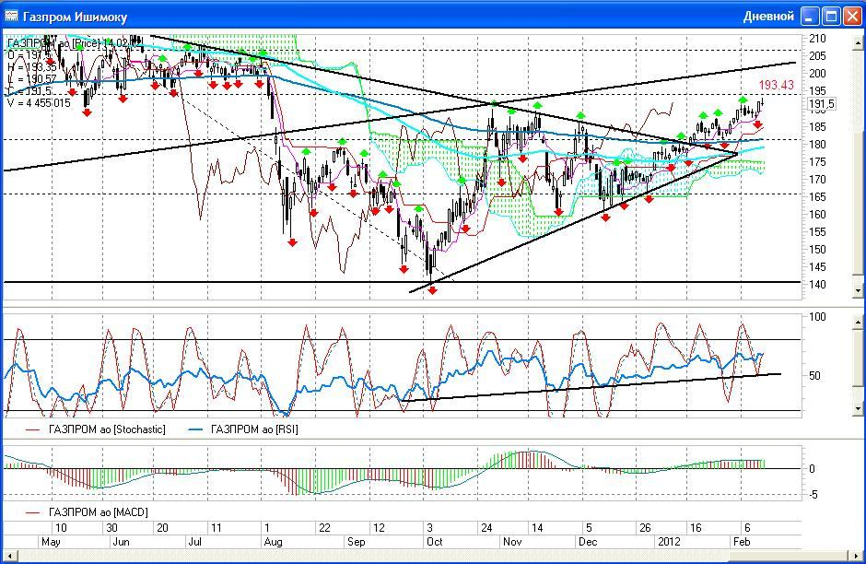Click the May month label on the time axis

tap(51, 542)
